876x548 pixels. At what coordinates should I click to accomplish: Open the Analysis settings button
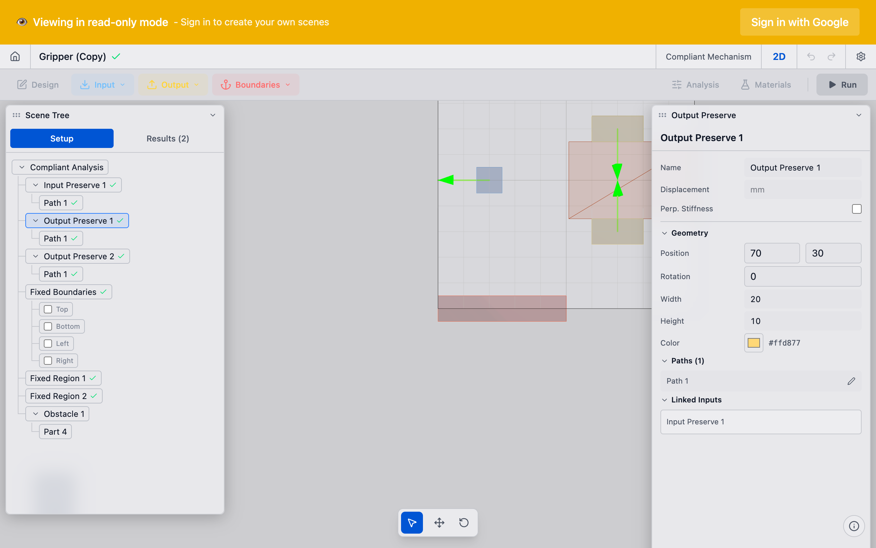click(695, 85)
